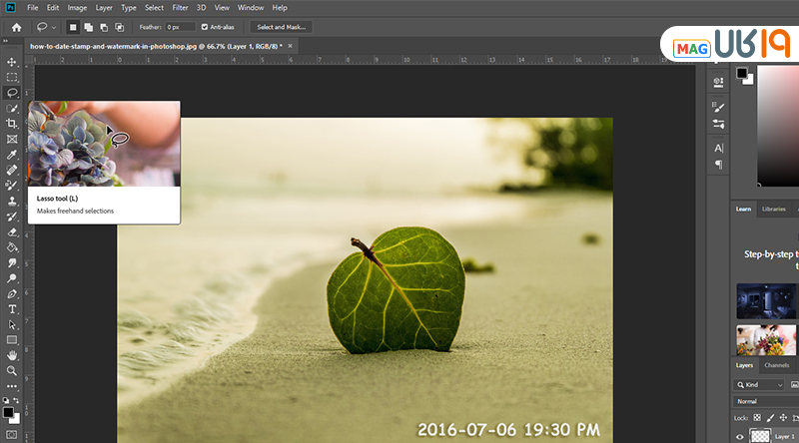Select the Crop tool
The width and height of the screenshot is (799, 443).
tap(12, 124)
